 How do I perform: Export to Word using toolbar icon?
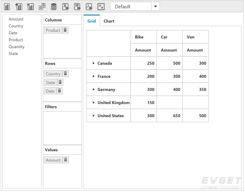coord(77,7)
